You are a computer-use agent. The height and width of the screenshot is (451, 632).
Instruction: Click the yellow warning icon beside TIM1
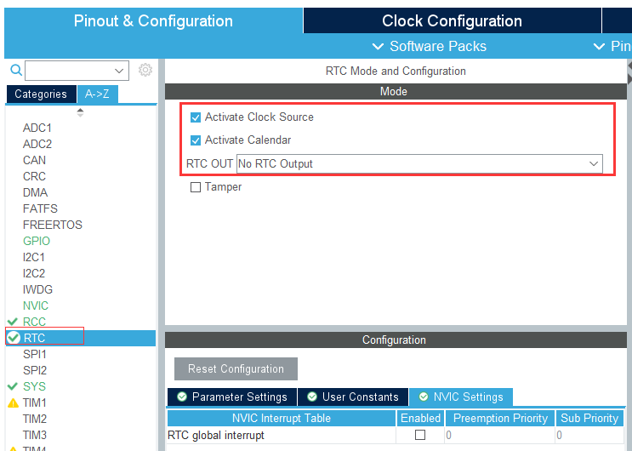click(x=13, y=402)
